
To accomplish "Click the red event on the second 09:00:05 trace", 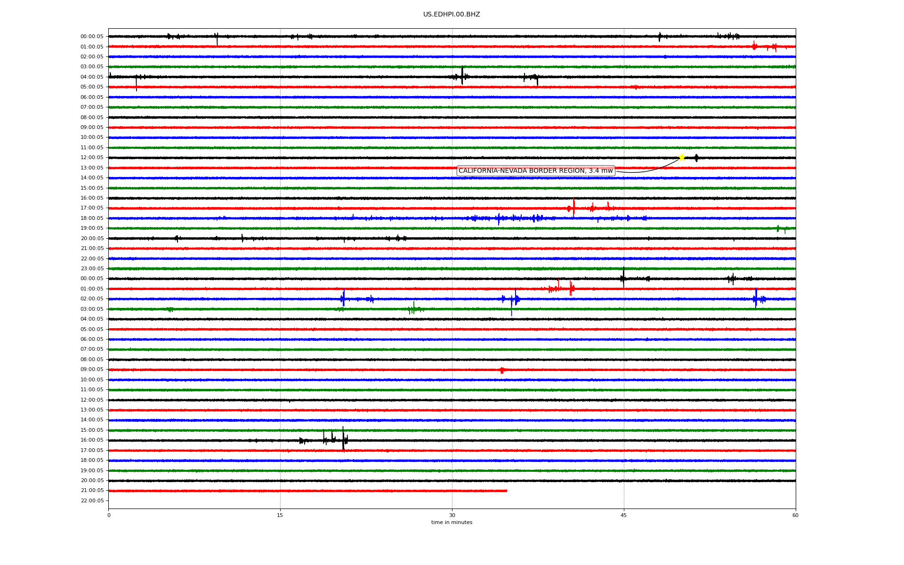I will pos(502,370).
